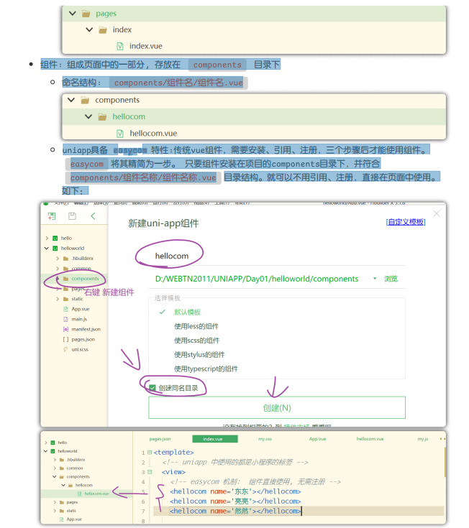Click the hello project icon in the bottom editor sidebar
The height and width of the screenshot is (528, 469).
click(53, 443)
